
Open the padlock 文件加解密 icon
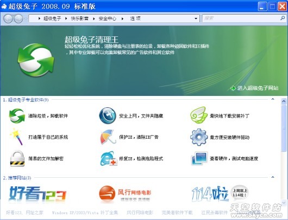click(x=17, y=158)
